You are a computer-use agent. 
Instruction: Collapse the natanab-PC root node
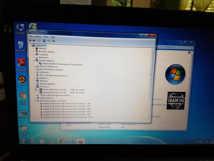[30, 45]
